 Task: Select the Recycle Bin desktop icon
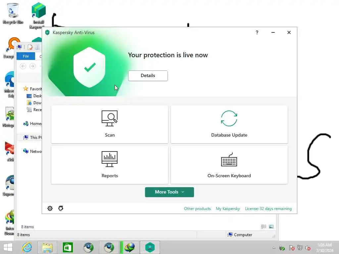pyautogui.click(x=13, y=13)
